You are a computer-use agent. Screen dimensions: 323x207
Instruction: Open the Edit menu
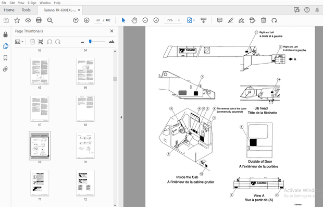12,3
